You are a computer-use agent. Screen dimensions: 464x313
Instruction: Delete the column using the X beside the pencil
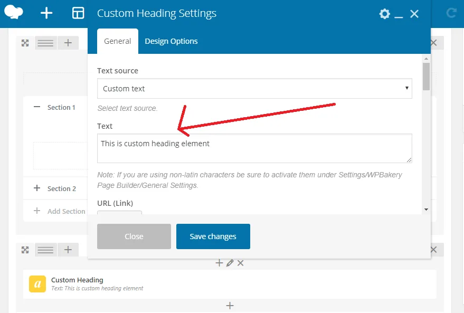point(240,263)
